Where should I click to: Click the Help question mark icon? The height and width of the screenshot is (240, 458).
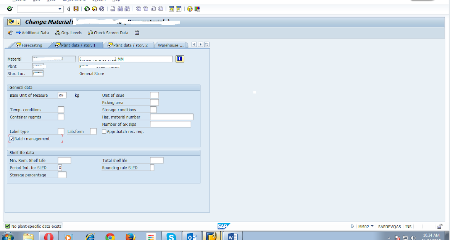(x=190, y=9)
